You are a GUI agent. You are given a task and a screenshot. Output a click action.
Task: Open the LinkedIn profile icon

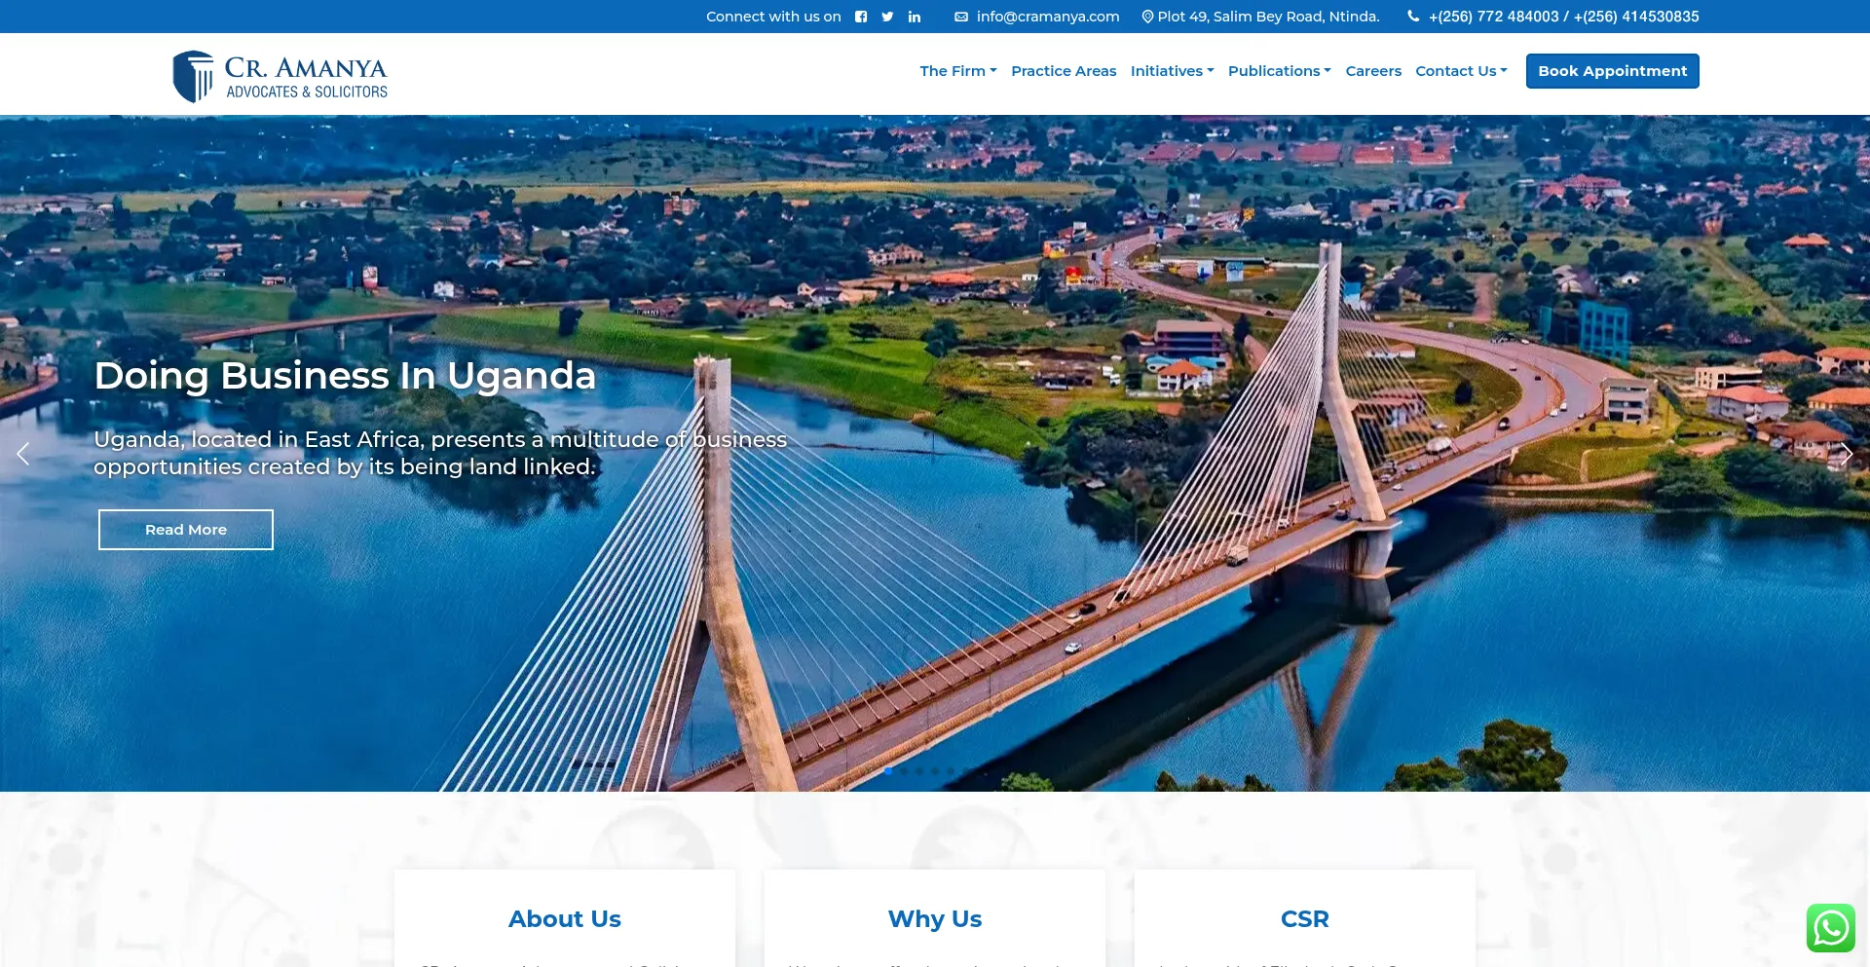pos(915,17)
